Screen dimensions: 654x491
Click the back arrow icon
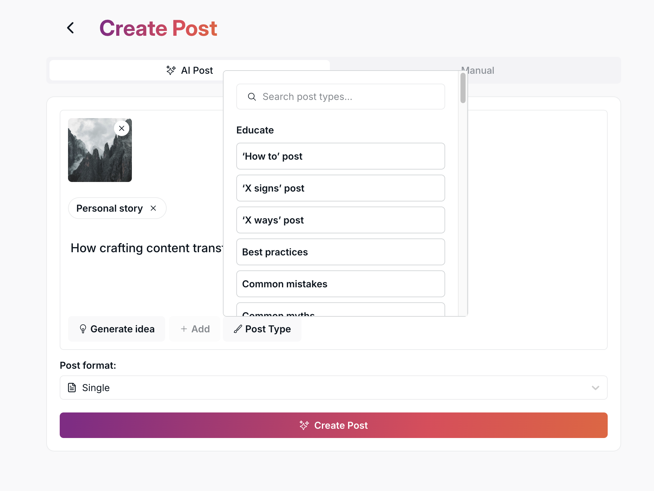71,28
